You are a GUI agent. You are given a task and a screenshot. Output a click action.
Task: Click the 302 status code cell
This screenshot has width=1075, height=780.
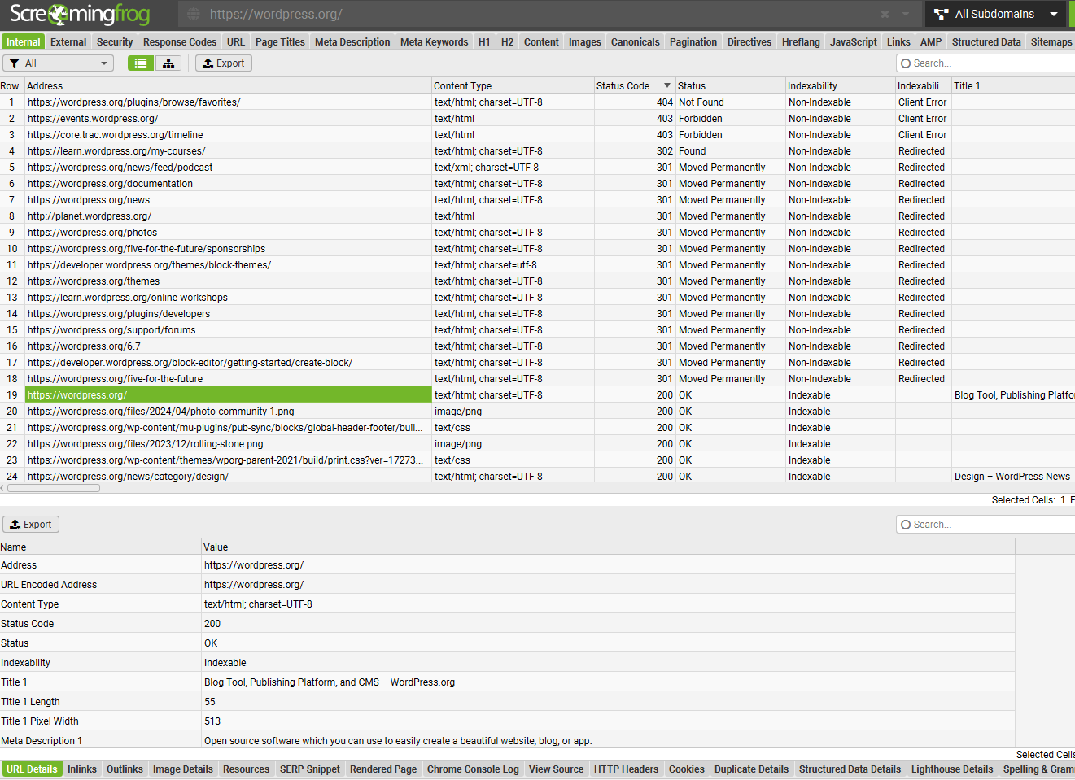coord(635,151)
